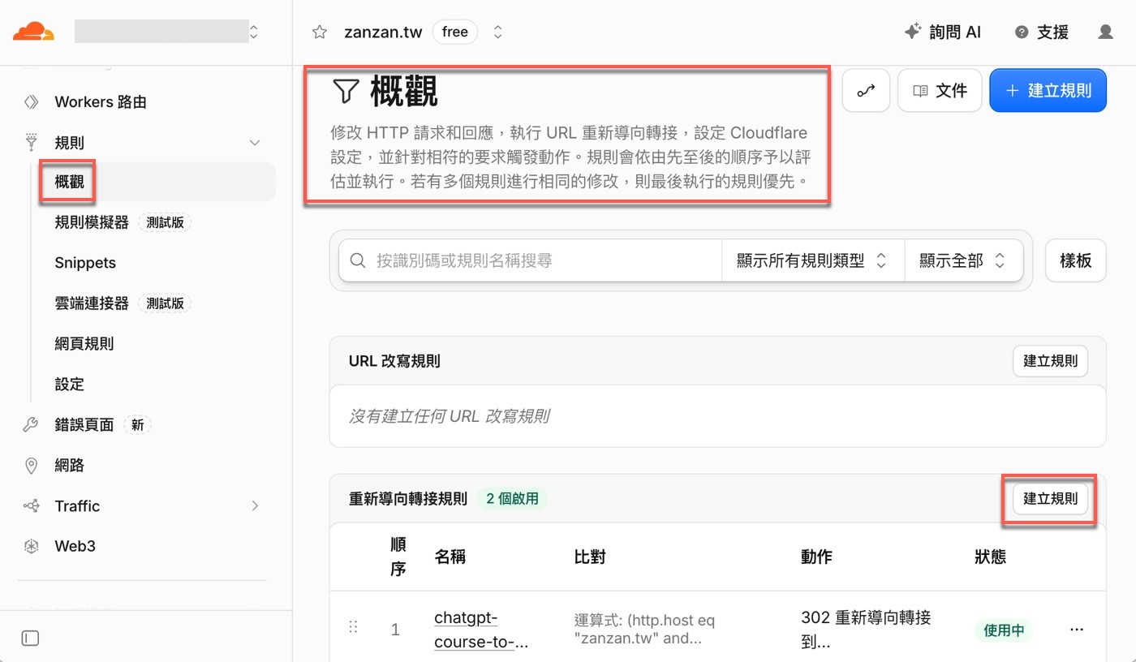Open 設定 under 規則
1136x662 pixels.
point(70,385)
